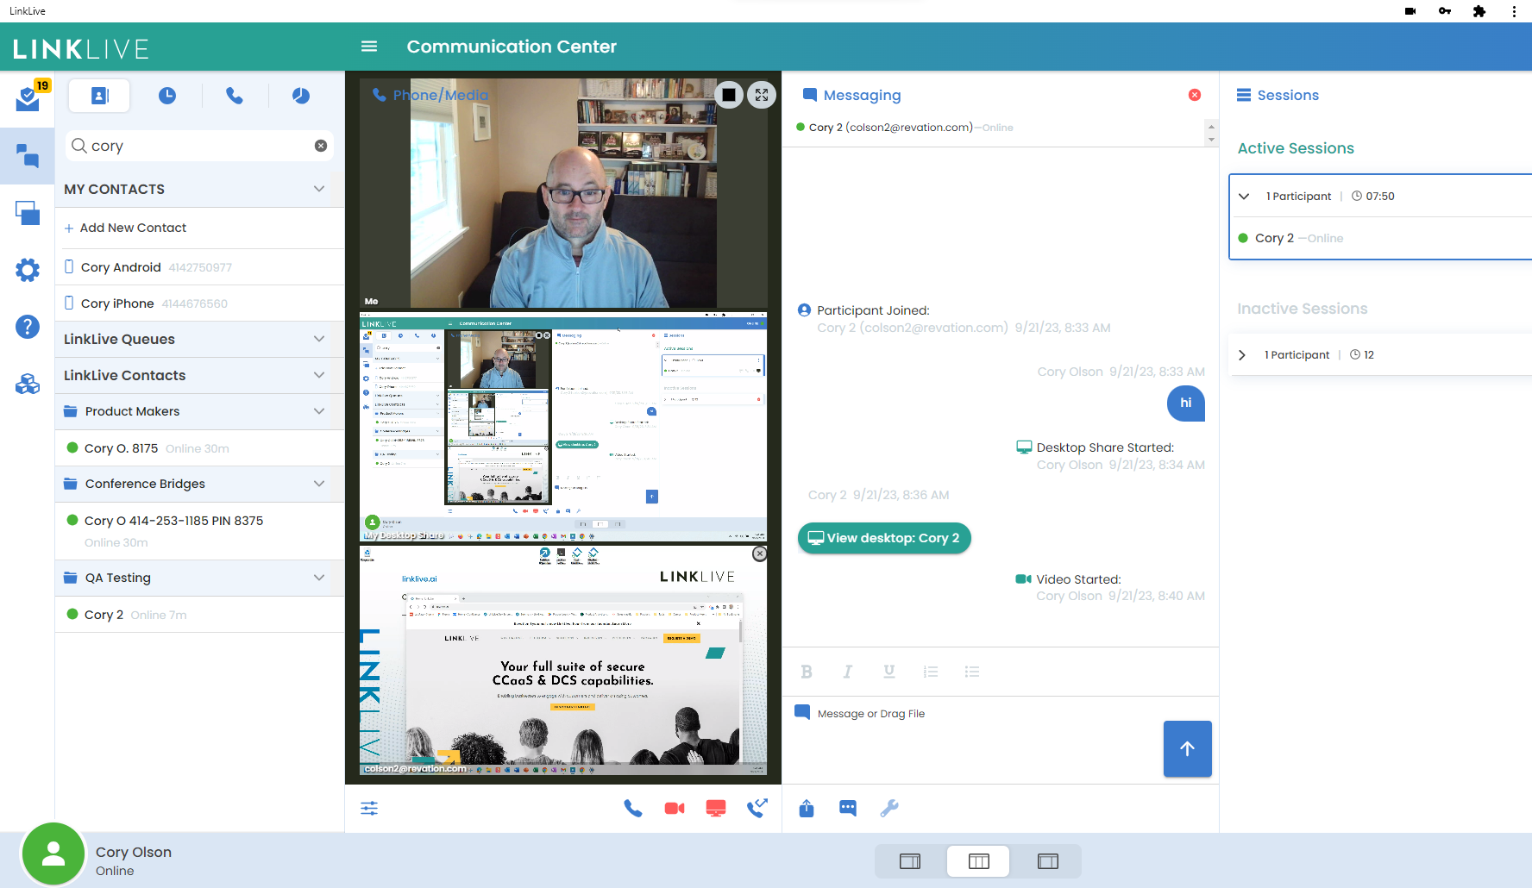Collapse the LinkLive Queues section
This screenshot has width=1532, height=888.
pos(319,339)
